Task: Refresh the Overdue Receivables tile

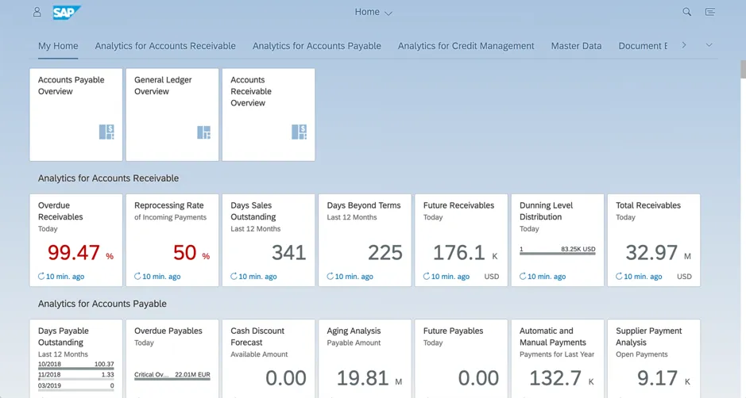Action: (41, 277)
